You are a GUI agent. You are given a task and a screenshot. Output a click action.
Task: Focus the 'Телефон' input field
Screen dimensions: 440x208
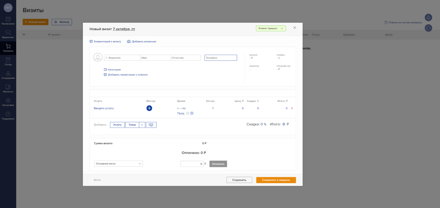pos(221,58)
